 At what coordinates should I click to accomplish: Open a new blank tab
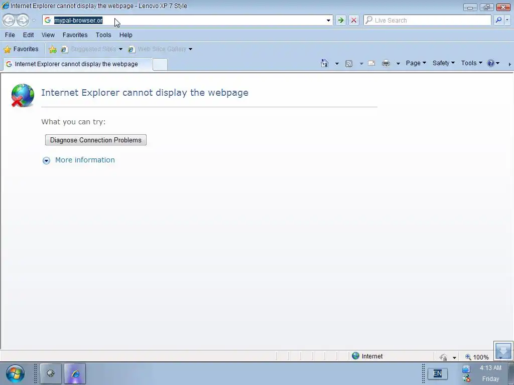point(160,64)
